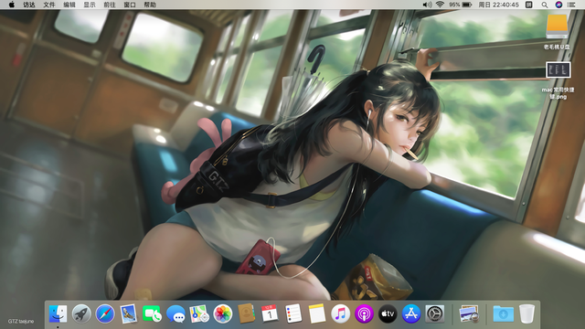Open Podcasts app icon
The height and width of the screenshot is (329, 585).
coord(364,313)
